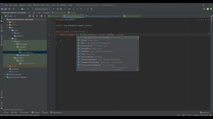Collapse the enhanced-selenium-commands root node
Screen dimensions: 213x119
(x=5, y=19)
